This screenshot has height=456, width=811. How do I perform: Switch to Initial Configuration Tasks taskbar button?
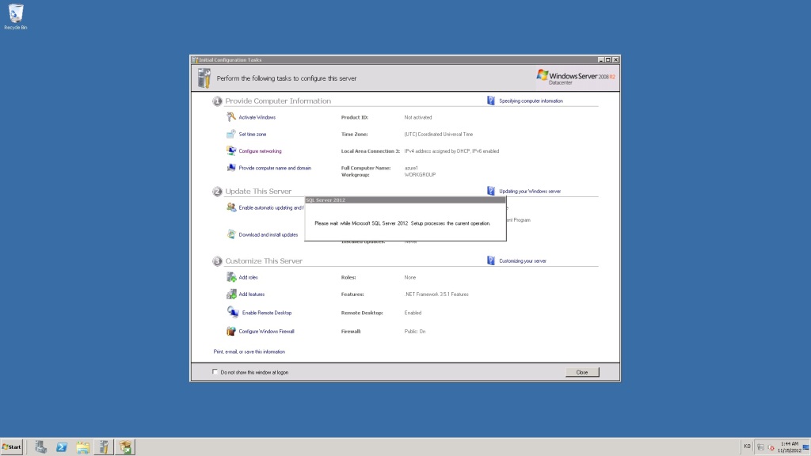tap(104, 446)
